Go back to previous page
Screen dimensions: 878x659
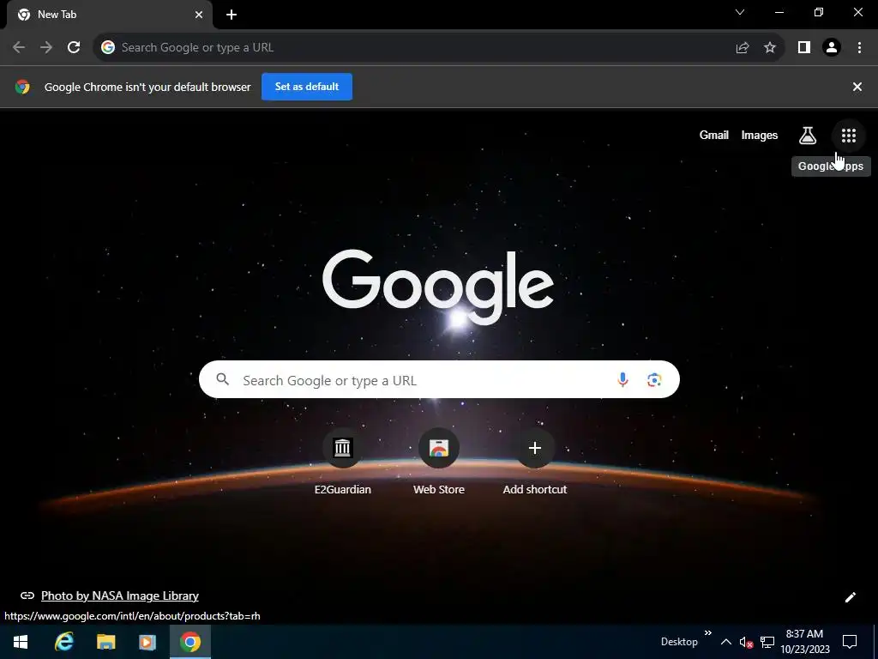point(19,47)
